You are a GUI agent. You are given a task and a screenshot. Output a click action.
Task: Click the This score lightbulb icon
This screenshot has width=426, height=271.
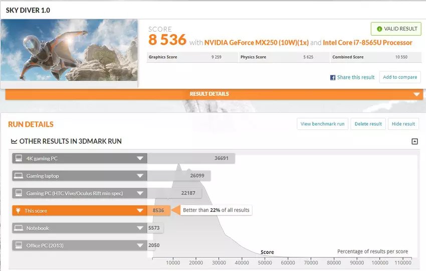point(19,211)
